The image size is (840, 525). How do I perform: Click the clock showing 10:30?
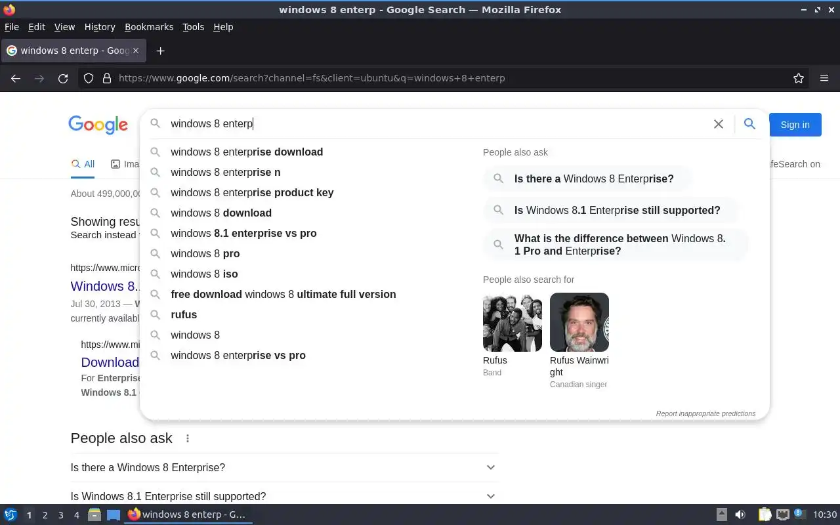[x=825, y=514]
